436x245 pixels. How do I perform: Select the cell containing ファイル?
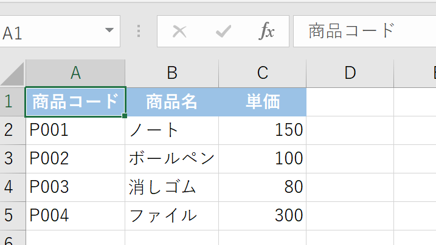click(172, 216)
